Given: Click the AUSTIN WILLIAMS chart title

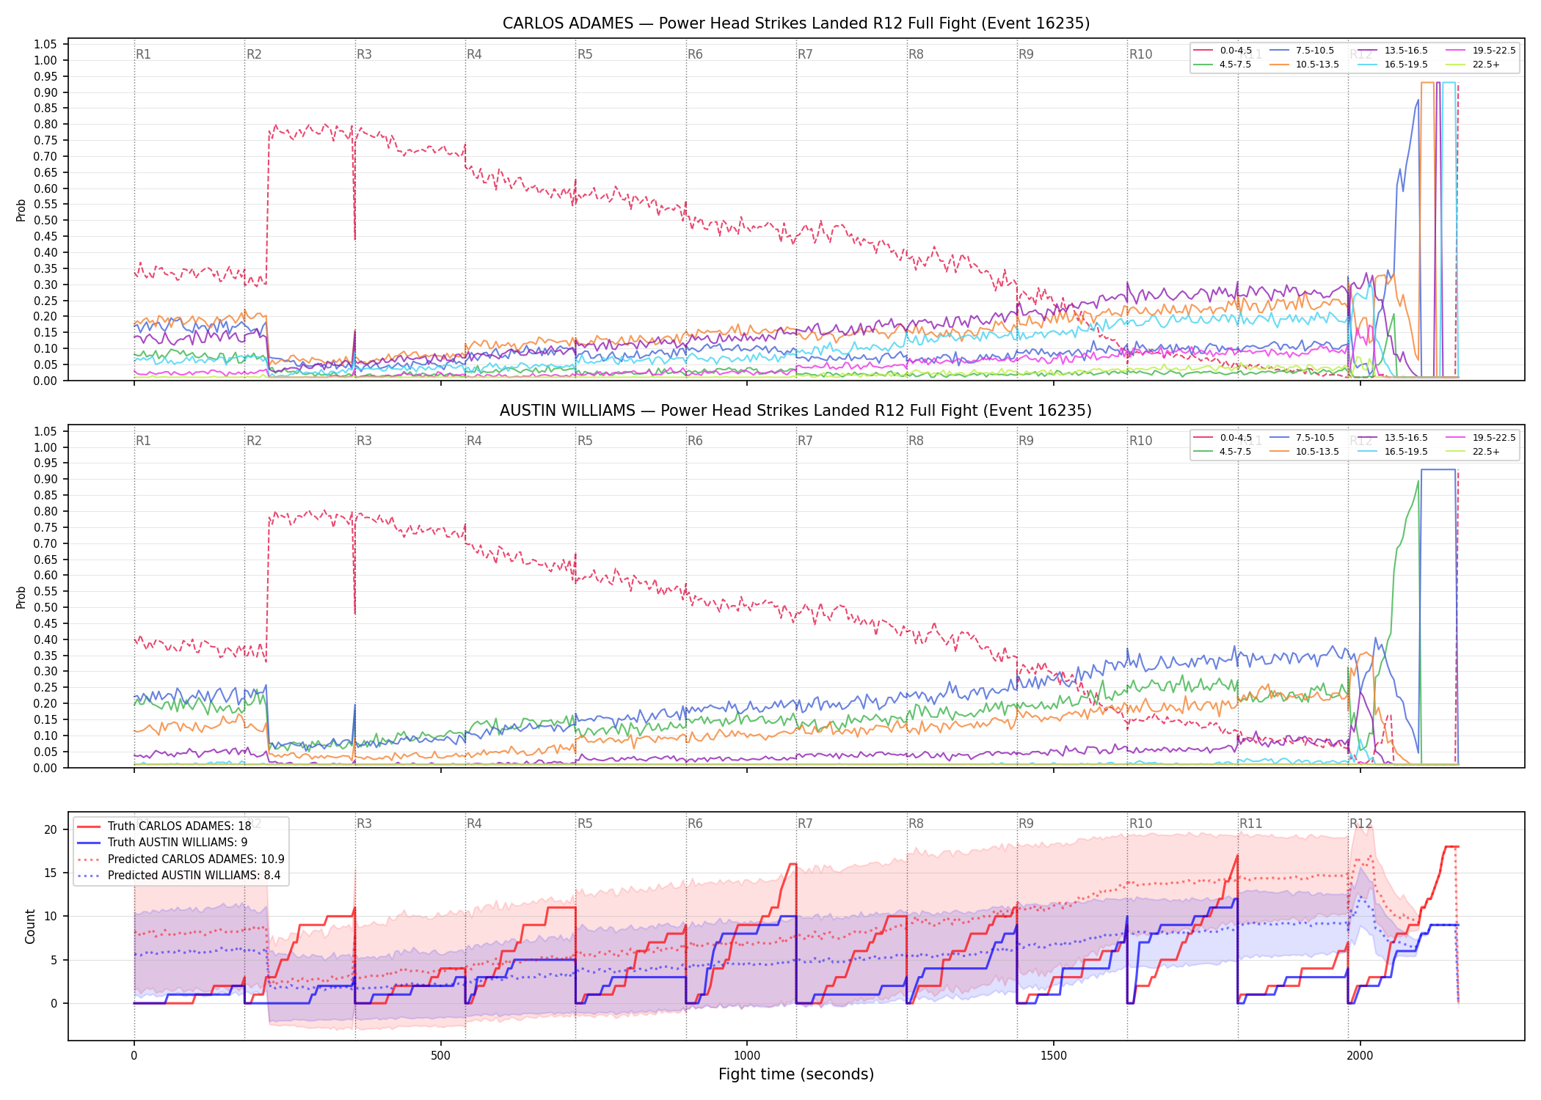Looking at the screenshot, I should [x=796, y=411].
